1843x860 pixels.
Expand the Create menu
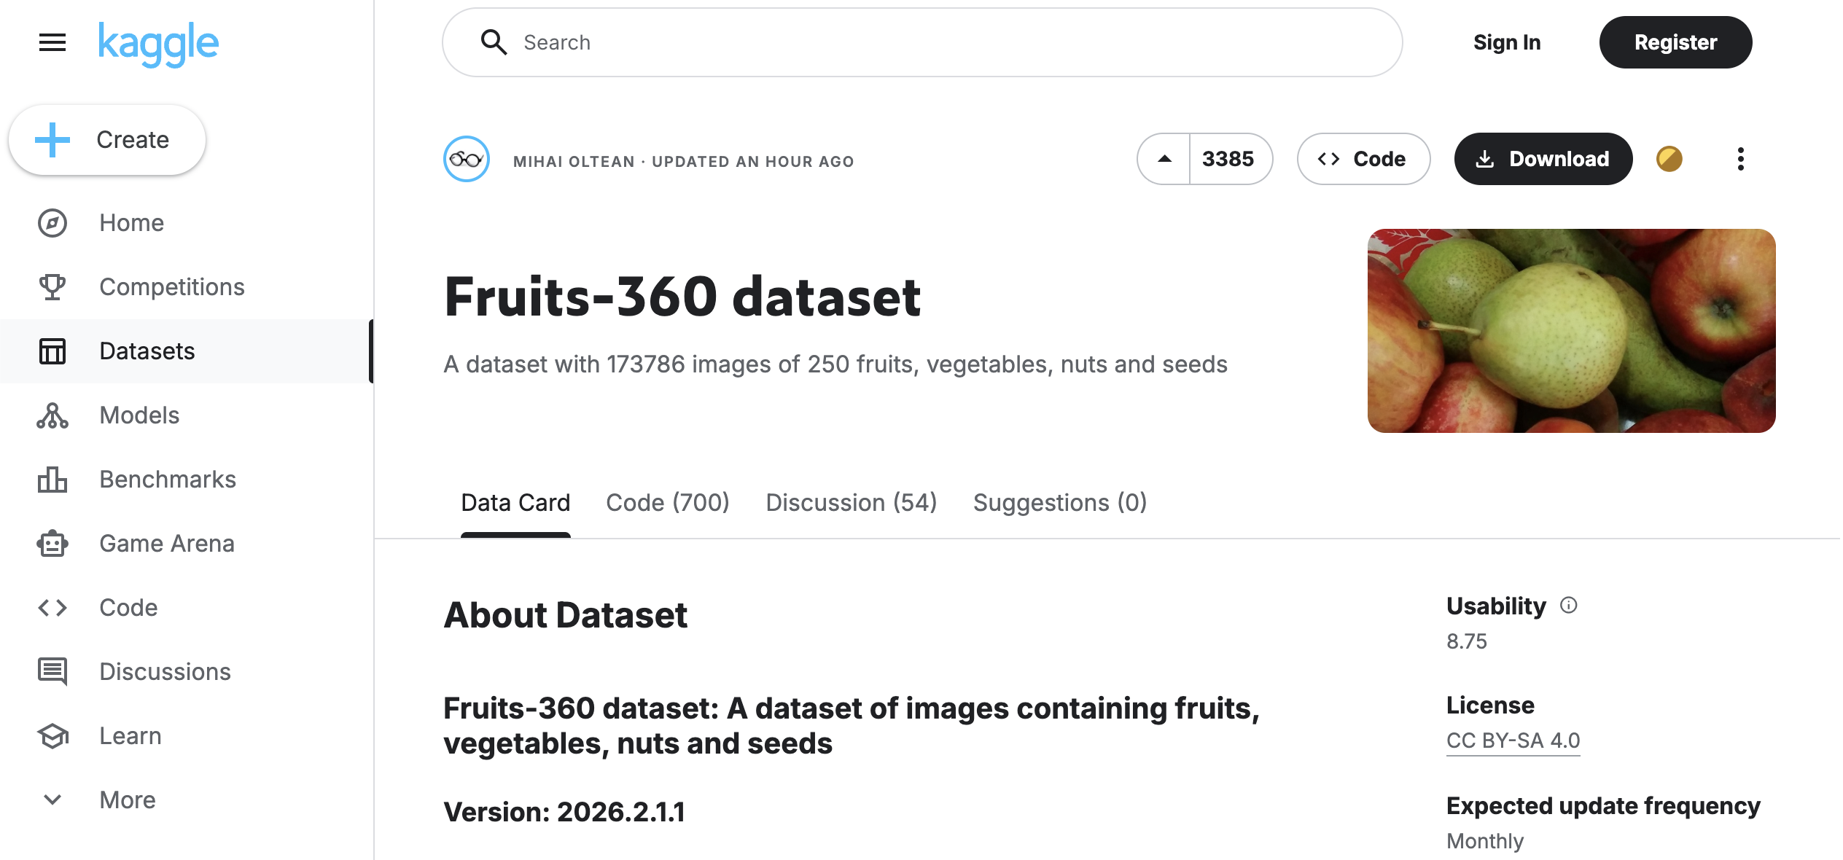tap(106, 139)
